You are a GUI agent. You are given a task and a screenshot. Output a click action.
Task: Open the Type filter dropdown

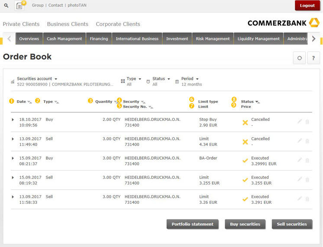pos(134,79)
